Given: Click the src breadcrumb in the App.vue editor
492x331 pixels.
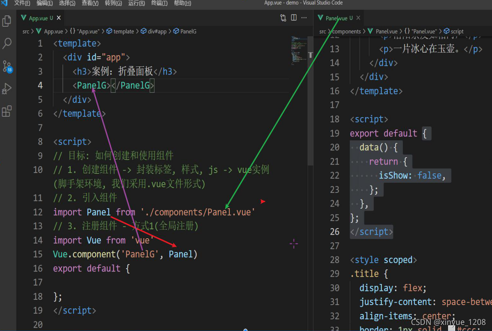Looking at the screenshot, I should click(26, 31).
